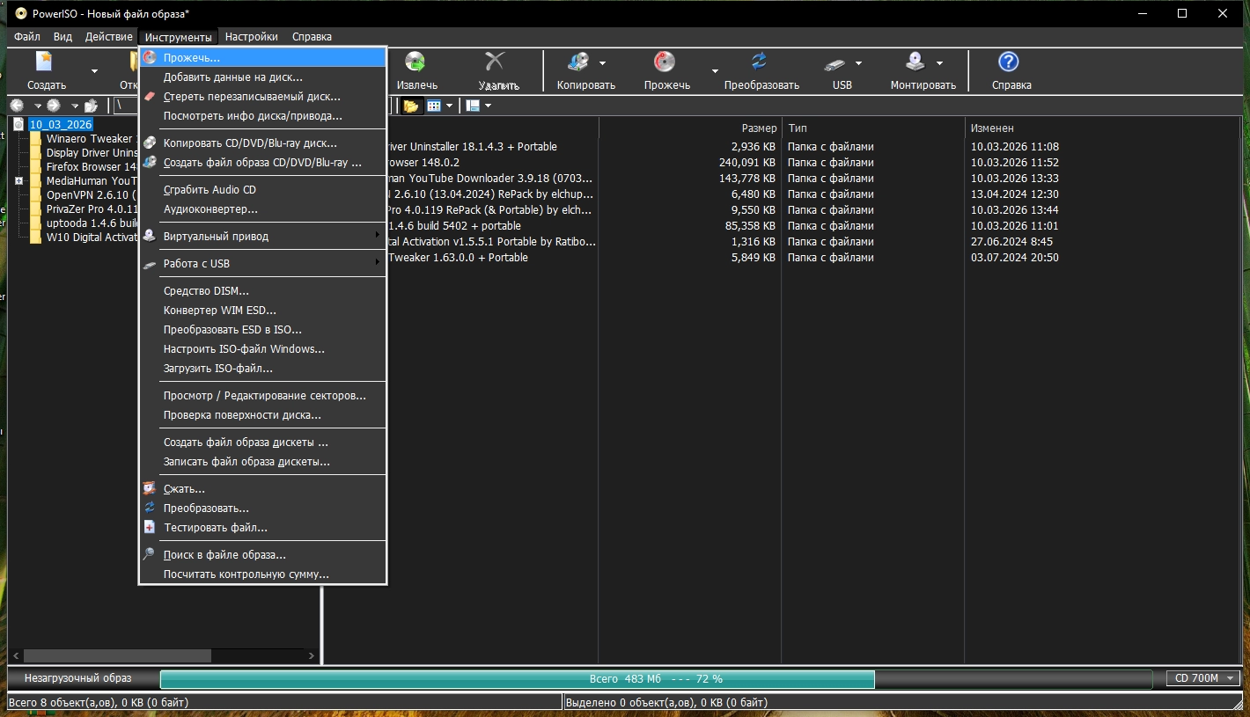1250x717 pixels.
Task: Toggle the folder tree panel icon
Action: pyautogui.click(x=411, y=106)
